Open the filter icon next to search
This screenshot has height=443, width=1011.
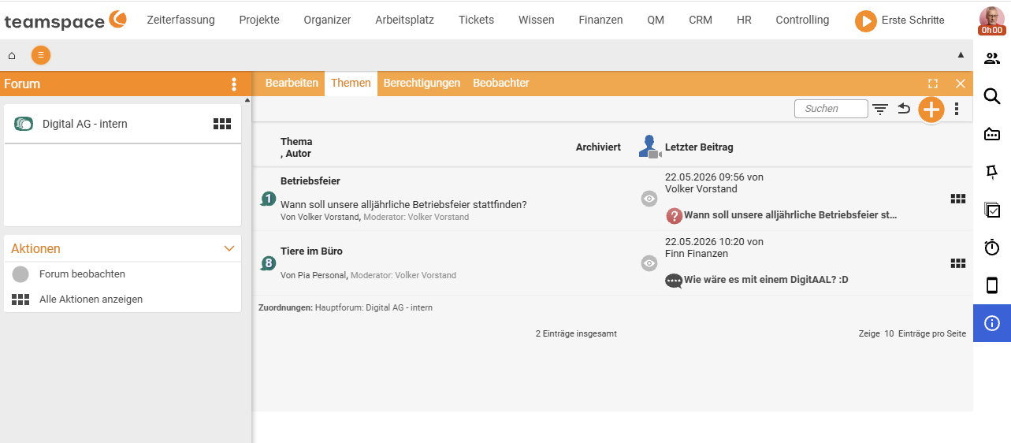coord(880,109)
